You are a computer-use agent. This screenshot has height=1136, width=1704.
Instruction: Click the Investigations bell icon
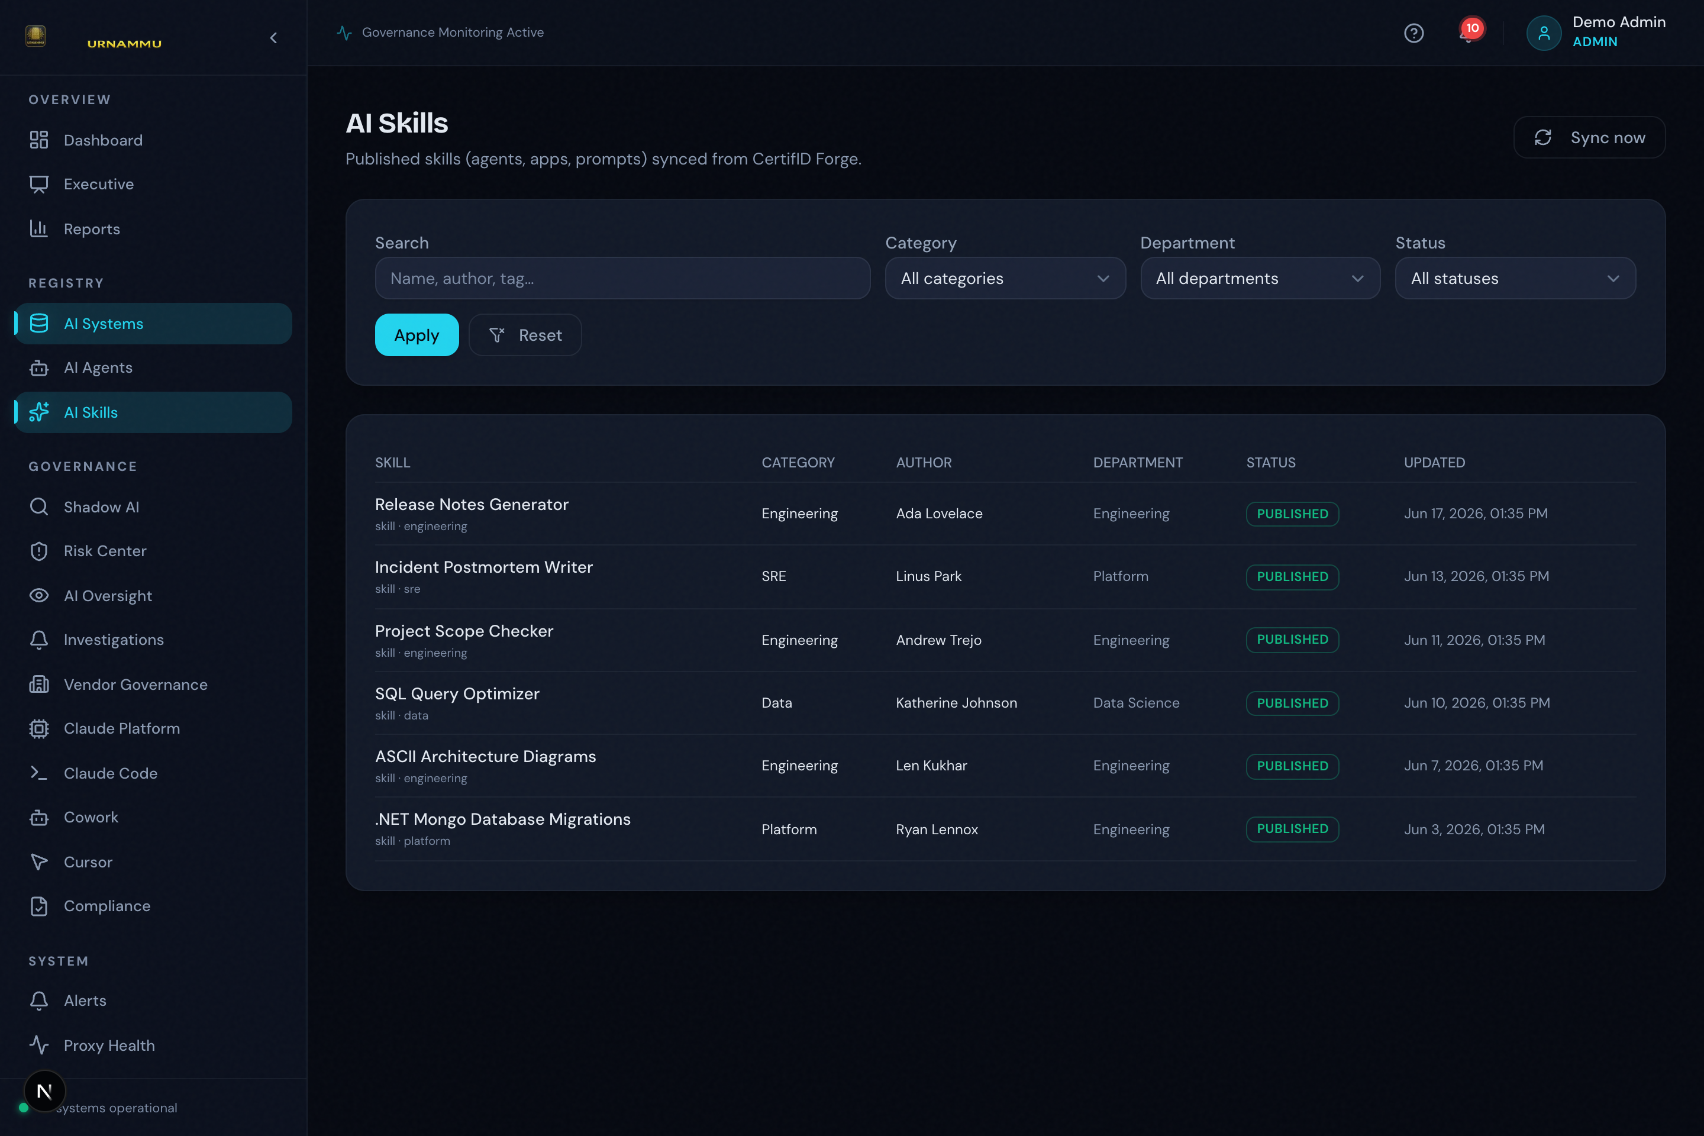(39, 640)
